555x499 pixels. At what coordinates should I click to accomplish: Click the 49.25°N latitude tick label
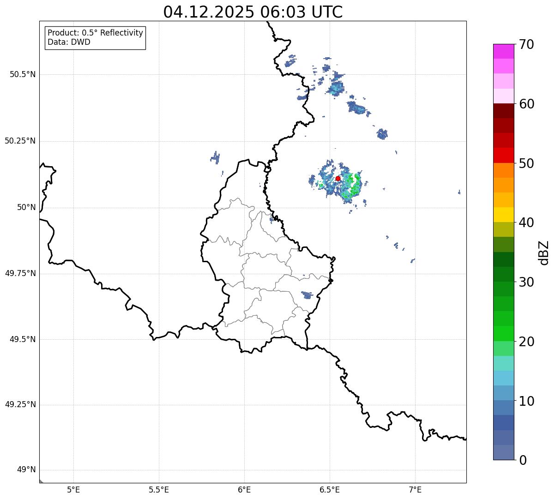point(20,405)
